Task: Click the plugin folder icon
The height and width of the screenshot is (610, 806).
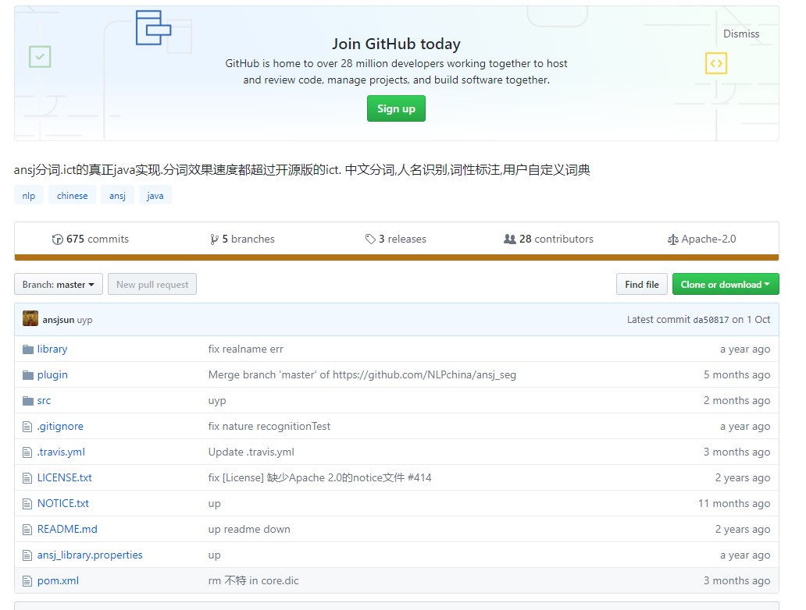Action: (x=28, y=375)
